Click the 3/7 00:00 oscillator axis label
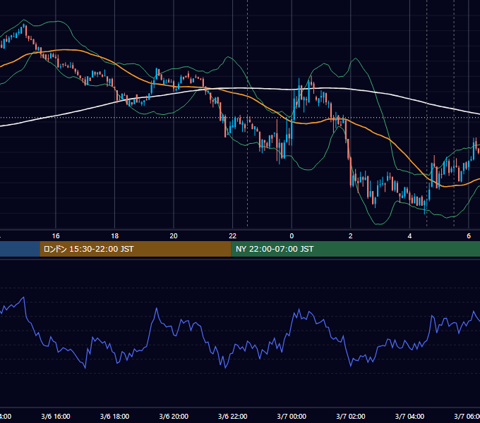The height and width of the screenshot is (423, 480). (x=292, y=416)
